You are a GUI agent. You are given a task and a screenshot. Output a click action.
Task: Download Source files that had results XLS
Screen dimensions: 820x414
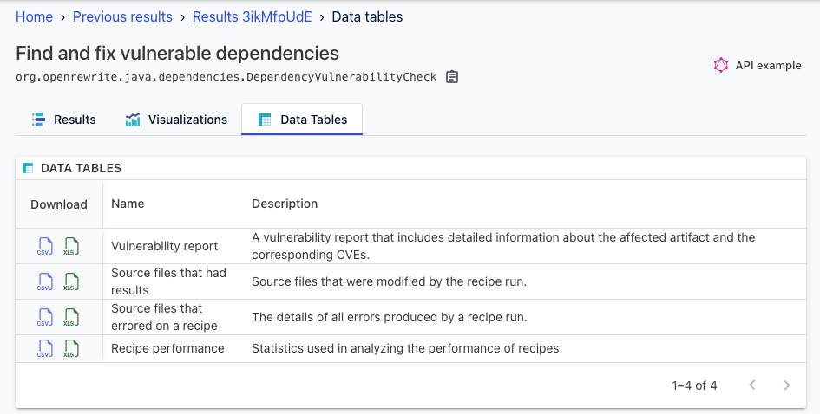71,281
